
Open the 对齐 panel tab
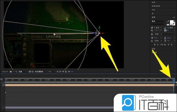click(x=153, y=10)
